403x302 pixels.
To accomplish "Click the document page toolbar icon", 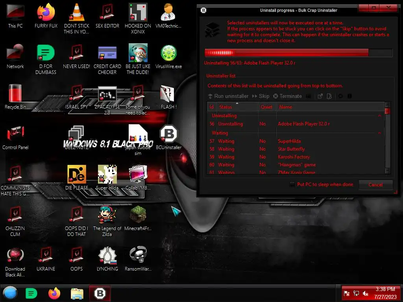I will coord(329,96).
